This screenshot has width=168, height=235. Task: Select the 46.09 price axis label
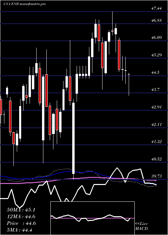click(x=156, y=37)
